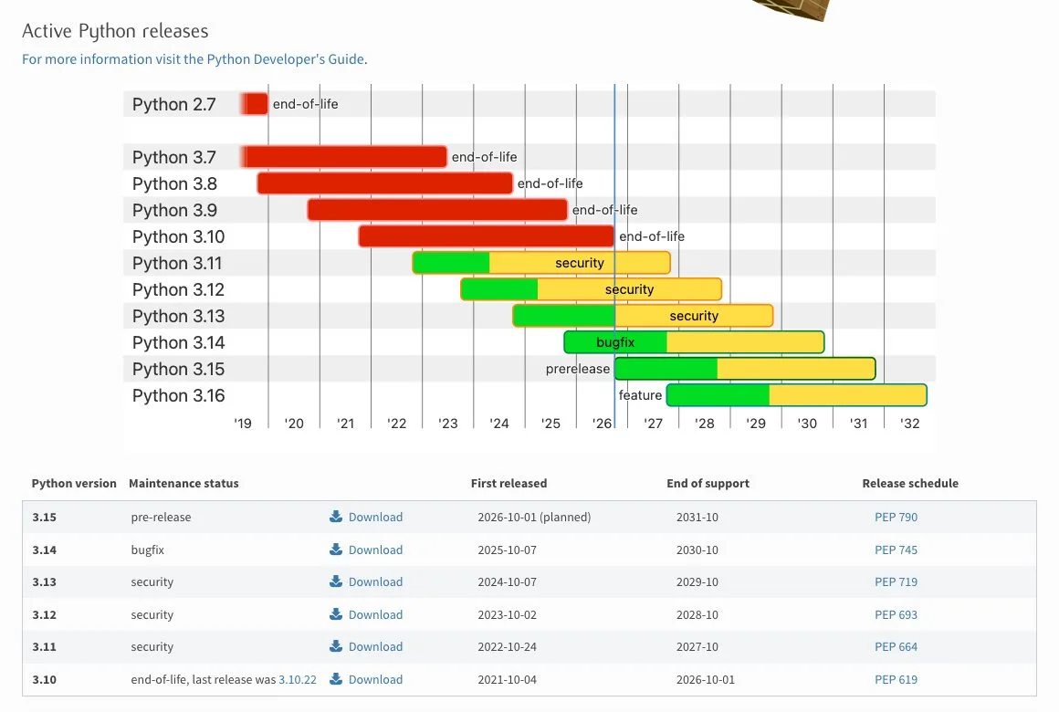The image size is (1059, 712).
Task: Click the "bugfix" label on the chart's 3.14 bar
Action: click(615, 341)
